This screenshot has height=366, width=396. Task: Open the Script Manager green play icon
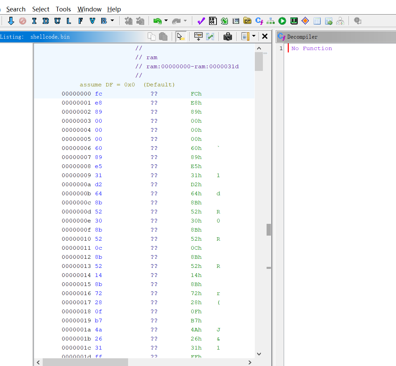(282, 21)
